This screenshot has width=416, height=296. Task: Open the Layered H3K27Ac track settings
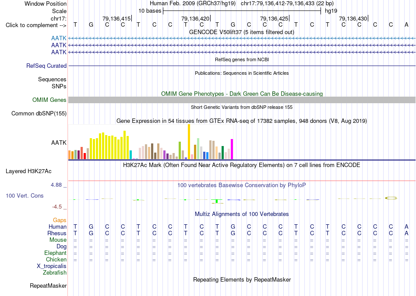[x=28, y=171]
